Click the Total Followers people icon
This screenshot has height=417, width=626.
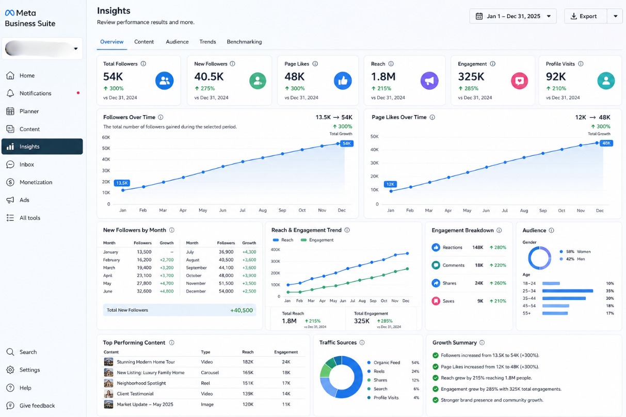(x=165, y=81)
